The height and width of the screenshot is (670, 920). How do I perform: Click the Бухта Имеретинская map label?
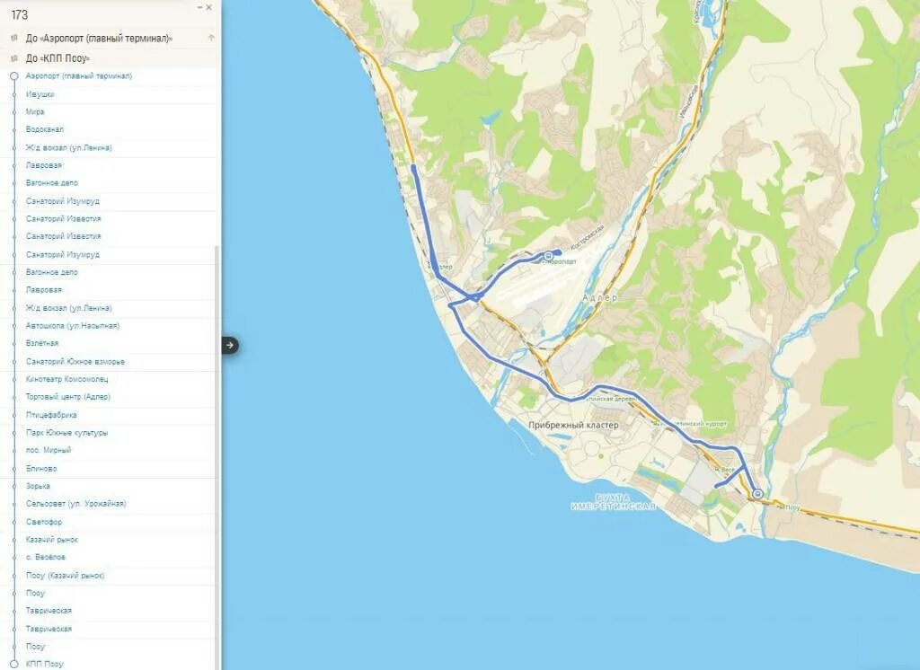click(613, 502)
